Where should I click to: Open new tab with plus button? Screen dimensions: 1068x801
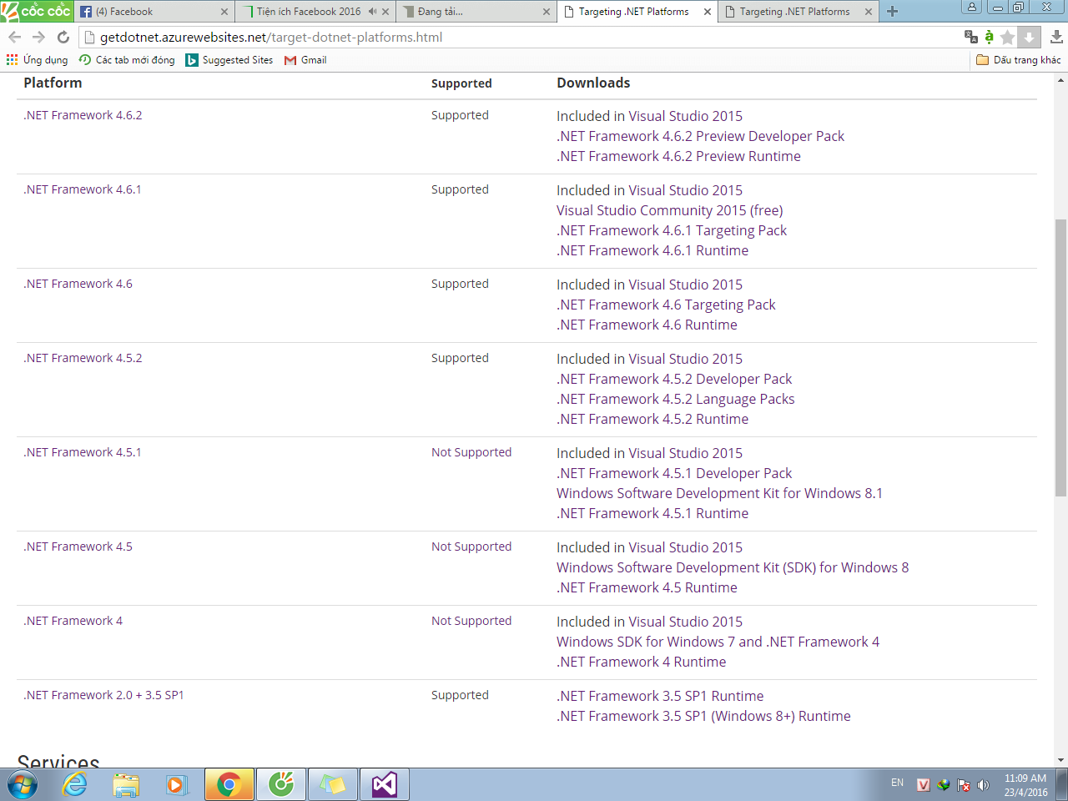point(892,12)
